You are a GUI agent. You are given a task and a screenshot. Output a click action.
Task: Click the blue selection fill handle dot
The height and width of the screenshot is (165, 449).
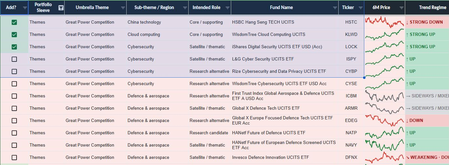coord(364,78)
